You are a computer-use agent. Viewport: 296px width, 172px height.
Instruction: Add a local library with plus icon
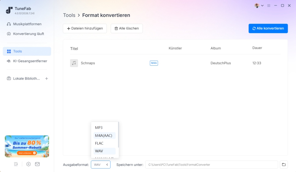coord(47,78)
